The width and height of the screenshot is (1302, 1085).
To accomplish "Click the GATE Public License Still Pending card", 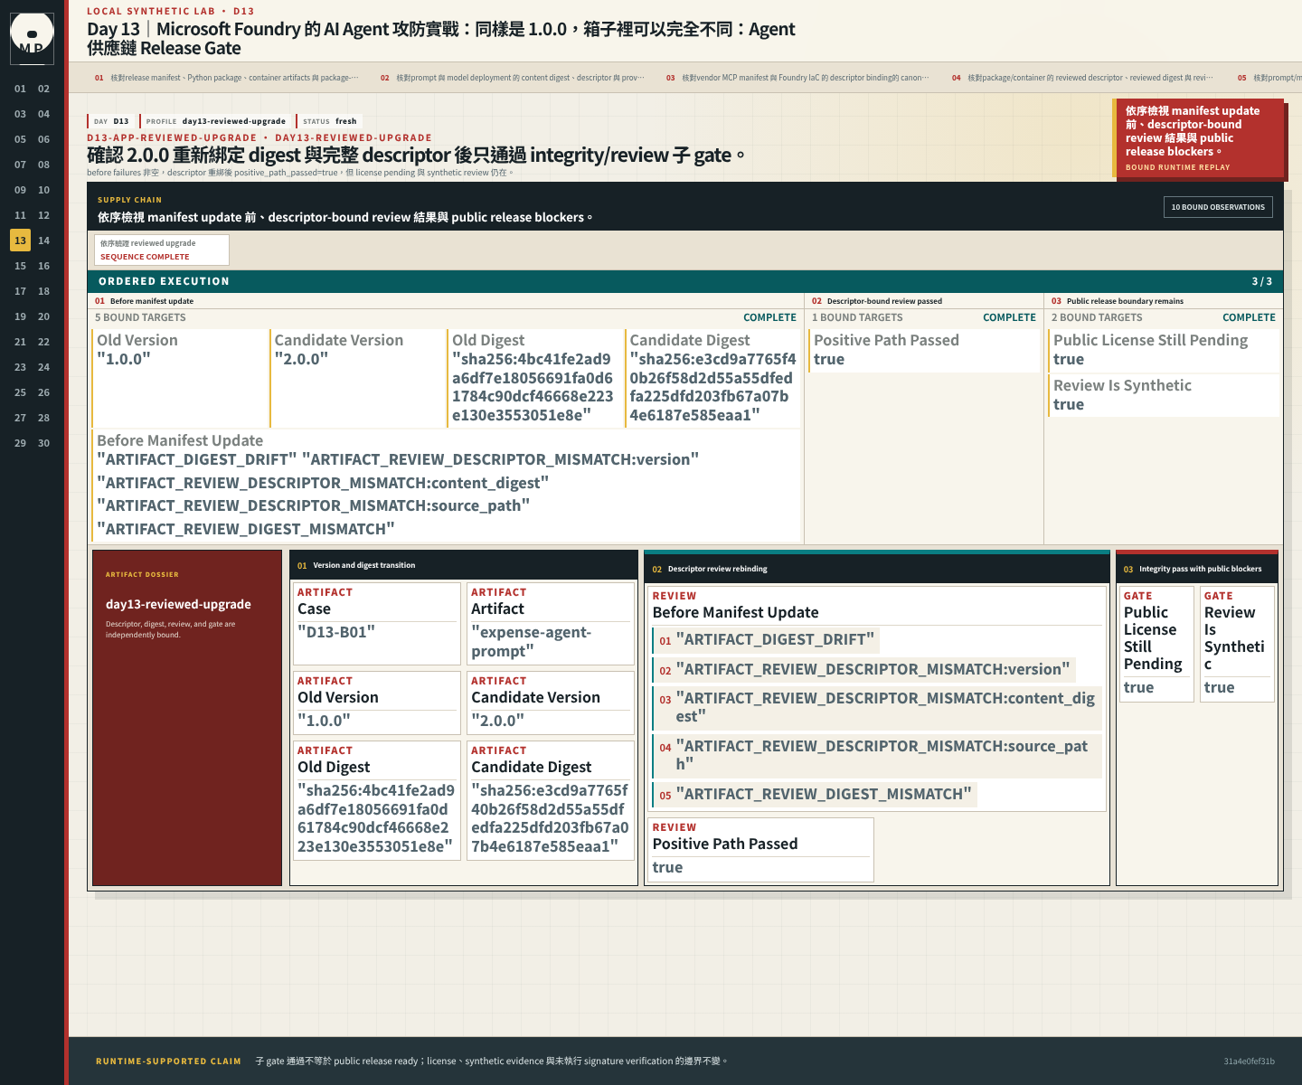I will point(1156,644).
